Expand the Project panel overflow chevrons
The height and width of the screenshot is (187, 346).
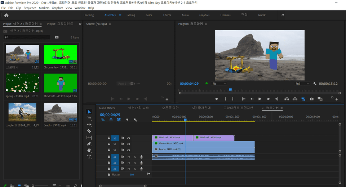click(80, 24)
